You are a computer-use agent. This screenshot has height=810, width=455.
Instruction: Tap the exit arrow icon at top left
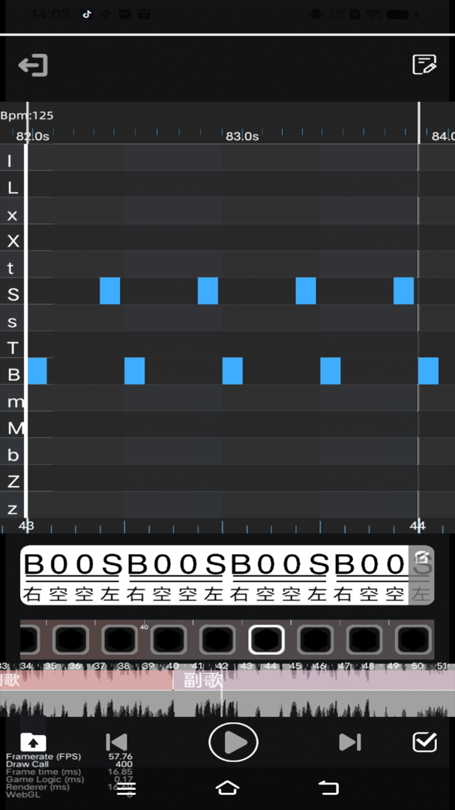33,65
